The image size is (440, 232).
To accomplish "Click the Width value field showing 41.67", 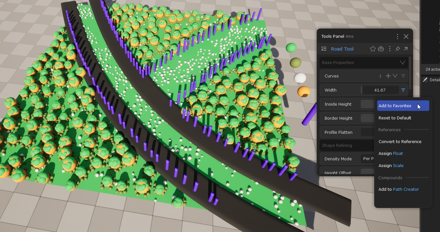I will [x=380, y=90].
